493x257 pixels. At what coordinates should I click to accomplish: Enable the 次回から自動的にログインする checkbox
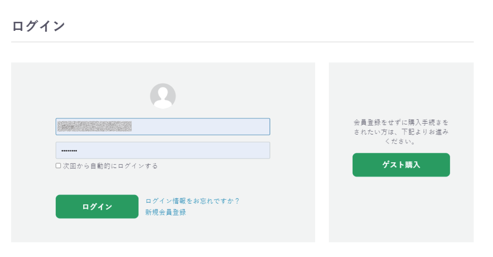point(58,166)
